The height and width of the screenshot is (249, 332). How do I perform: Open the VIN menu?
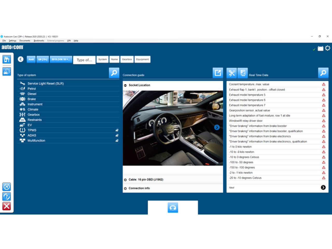(x=69, y=41)
